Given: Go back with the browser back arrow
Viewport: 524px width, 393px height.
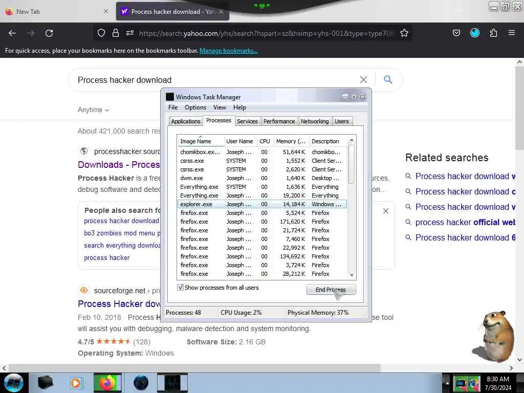Looking at the screenshot, I should pyautogui.click(x=12, y=33).
